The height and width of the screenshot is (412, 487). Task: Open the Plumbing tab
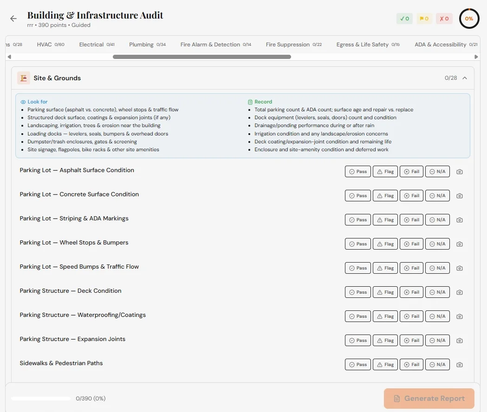[148, 45]
